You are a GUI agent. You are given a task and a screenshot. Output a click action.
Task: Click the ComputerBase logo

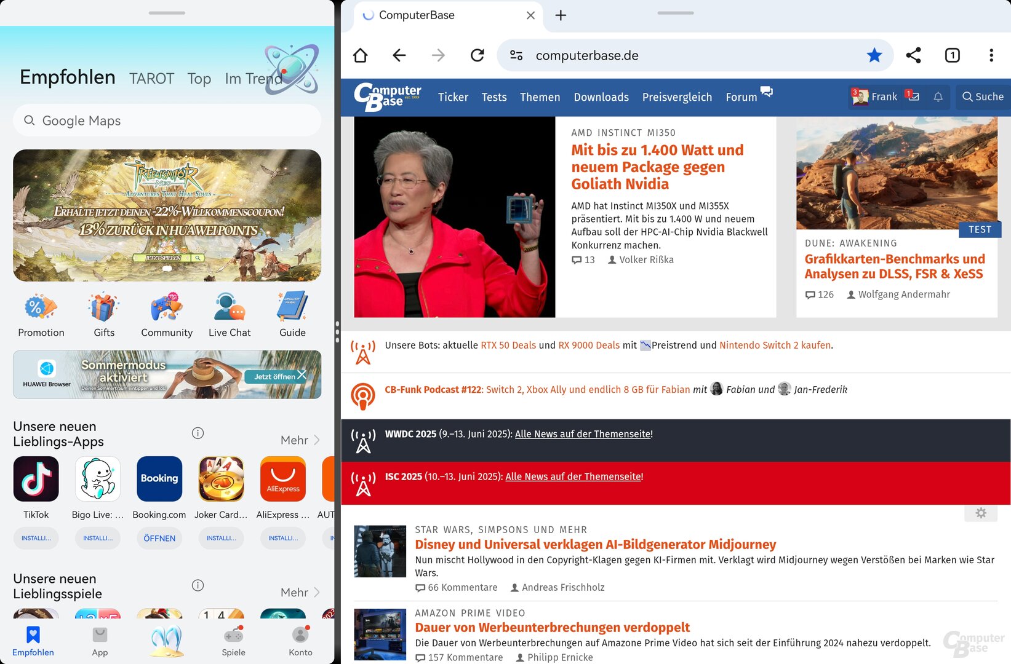pyautogui.click(x=387, y=97)
